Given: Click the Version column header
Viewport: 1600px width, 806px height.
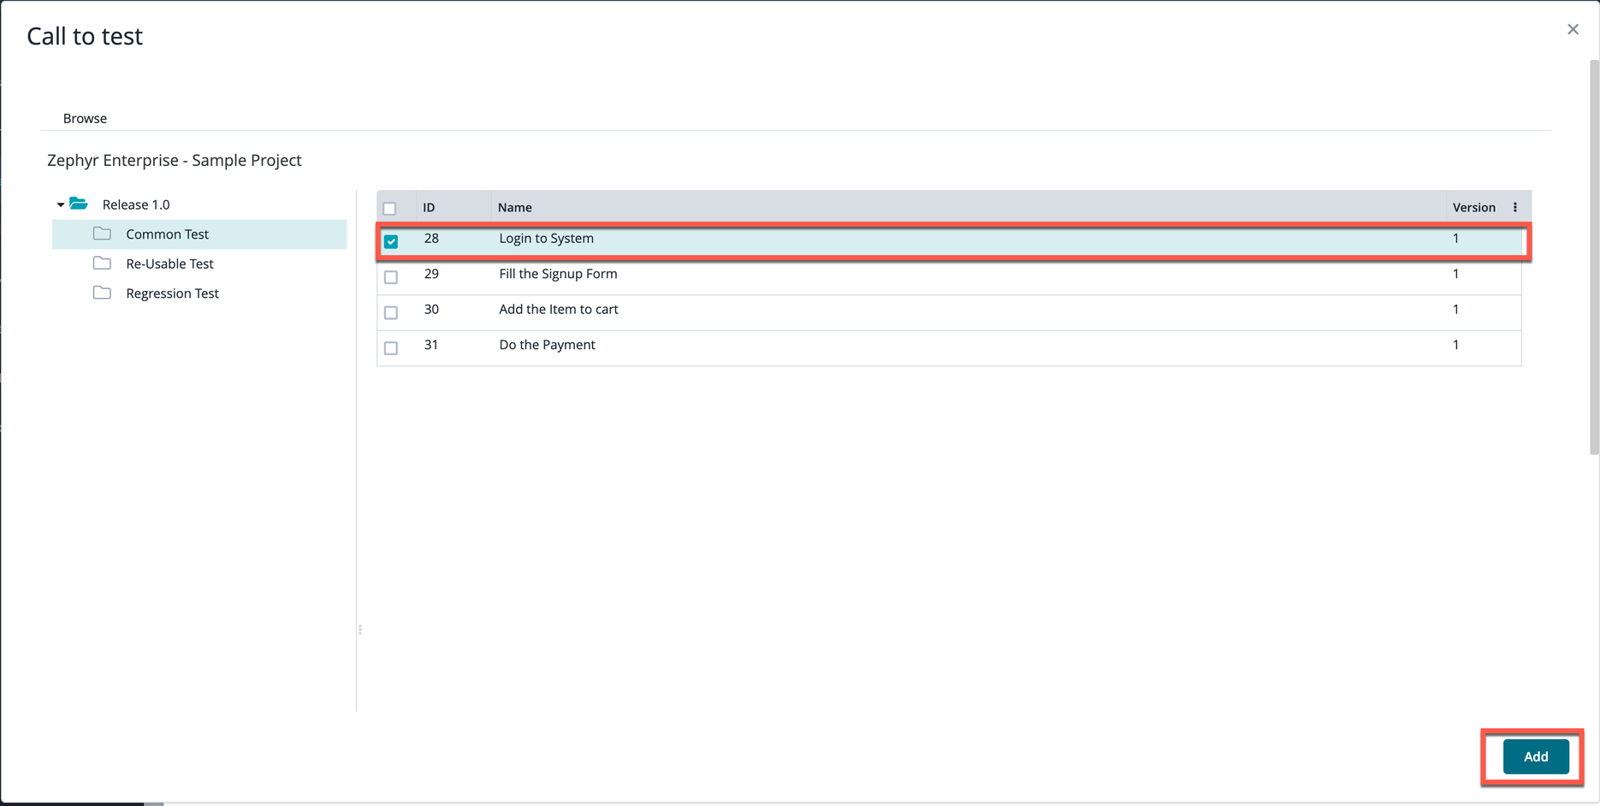Looking at the screenshot, I should tap(1473, 207).
